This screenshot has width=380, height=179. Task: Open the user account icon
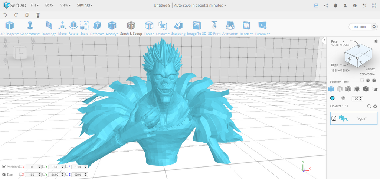click(345, 5)
